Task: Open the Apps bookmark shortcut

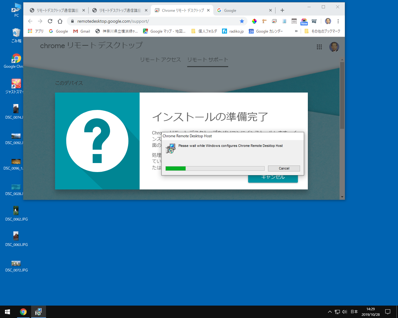Action: point(35,31)
